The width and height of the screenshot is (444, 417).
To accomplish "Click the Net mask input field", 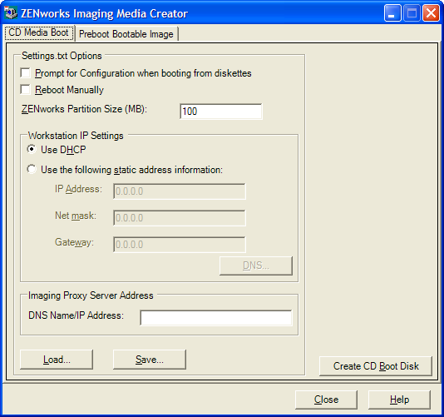I will pos(180,218).
